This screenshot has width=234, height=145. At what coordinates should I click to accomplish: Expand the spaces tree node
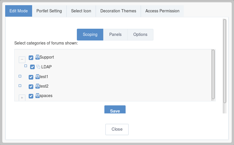22,98
